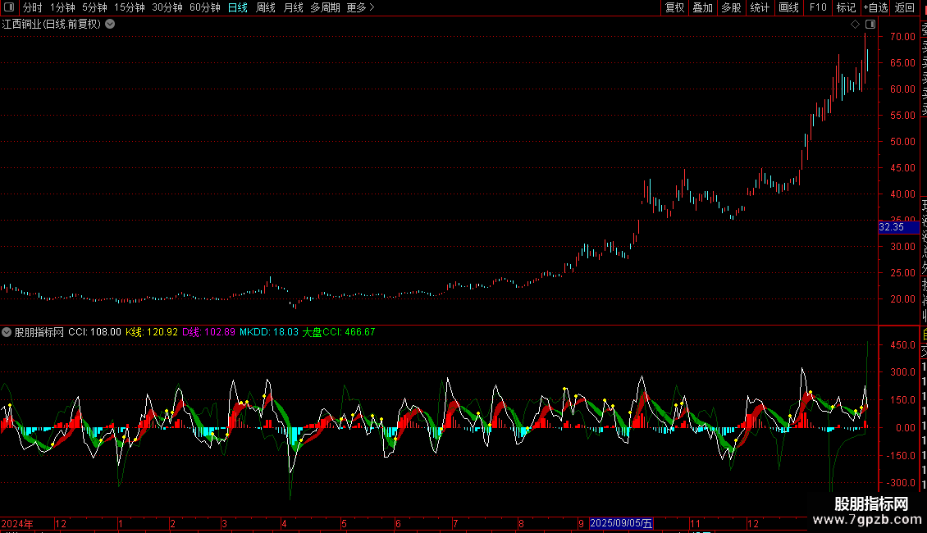Click the 50.00 price axis label
The height and width of the screenshot is (533, 927).
click(x=902, y=142)
